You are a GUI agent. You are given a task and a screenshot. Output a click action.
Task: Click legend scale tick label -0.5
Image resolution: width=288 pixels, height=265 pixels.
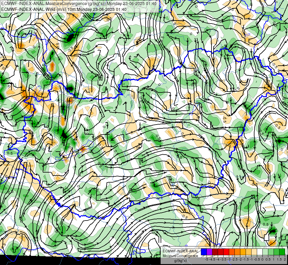click(x=257, y=259)
